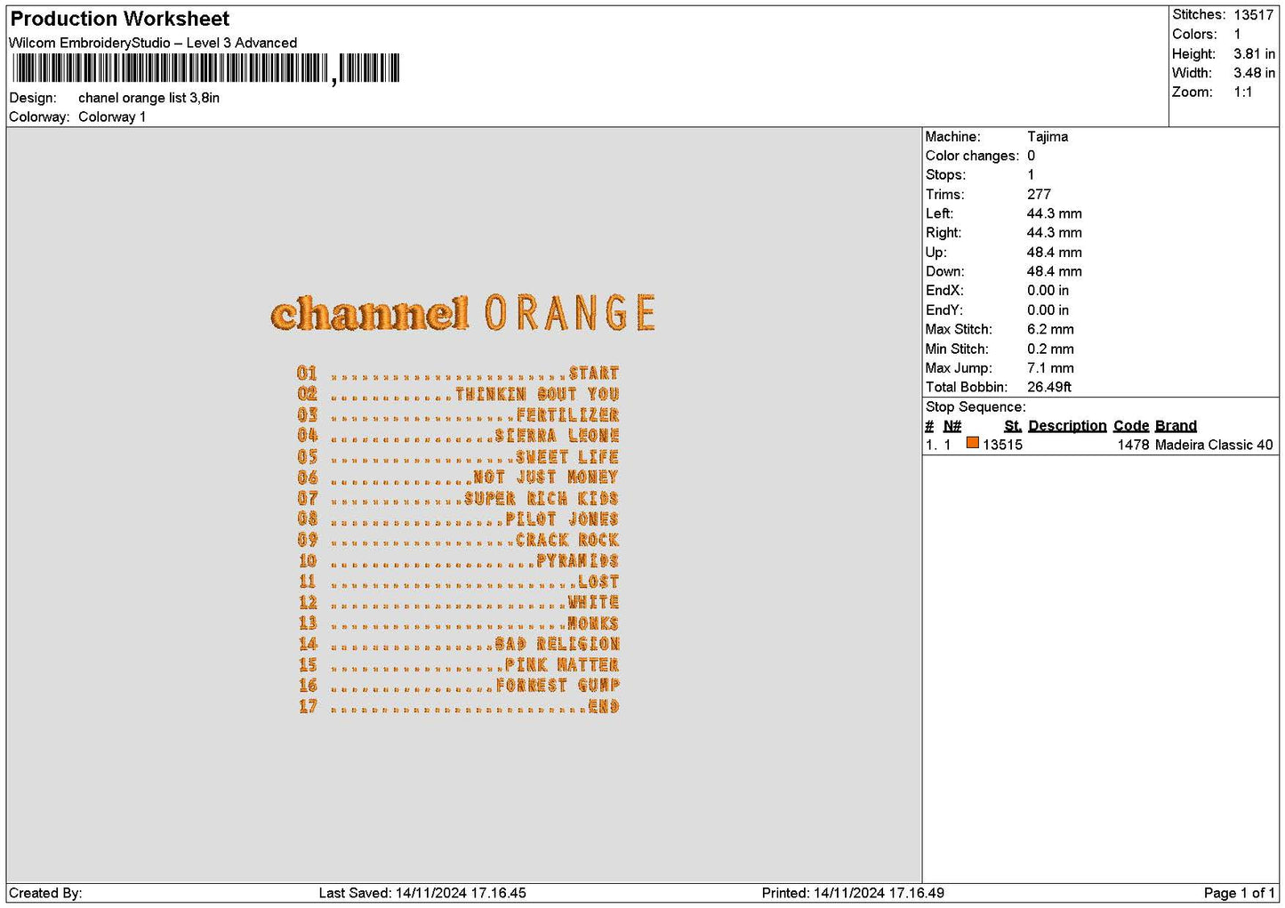Click the 'Brand' column header

[x=1176, y=426]
